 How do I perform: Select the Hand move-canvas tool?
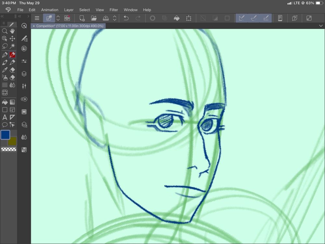pyautogui.click(x=12, y=31)
